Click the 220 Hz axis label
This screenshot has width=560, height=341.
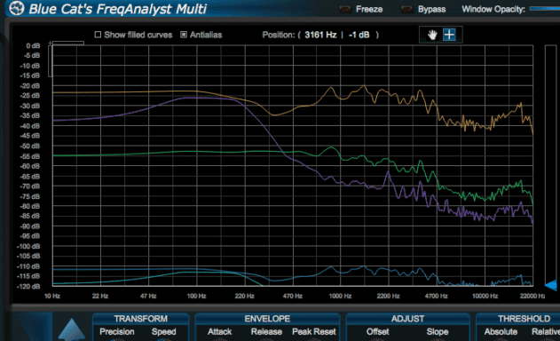tap(245, 296)
